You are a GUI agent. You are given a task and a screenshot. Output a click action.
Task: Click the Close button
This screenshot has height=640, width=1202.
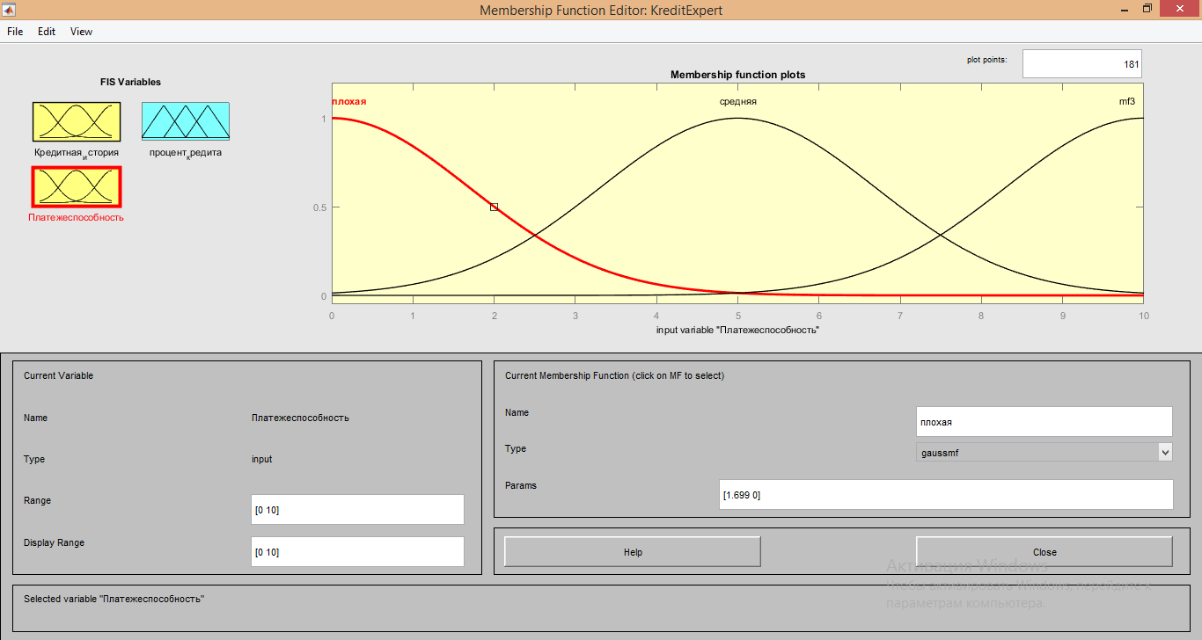(1044, 552)
